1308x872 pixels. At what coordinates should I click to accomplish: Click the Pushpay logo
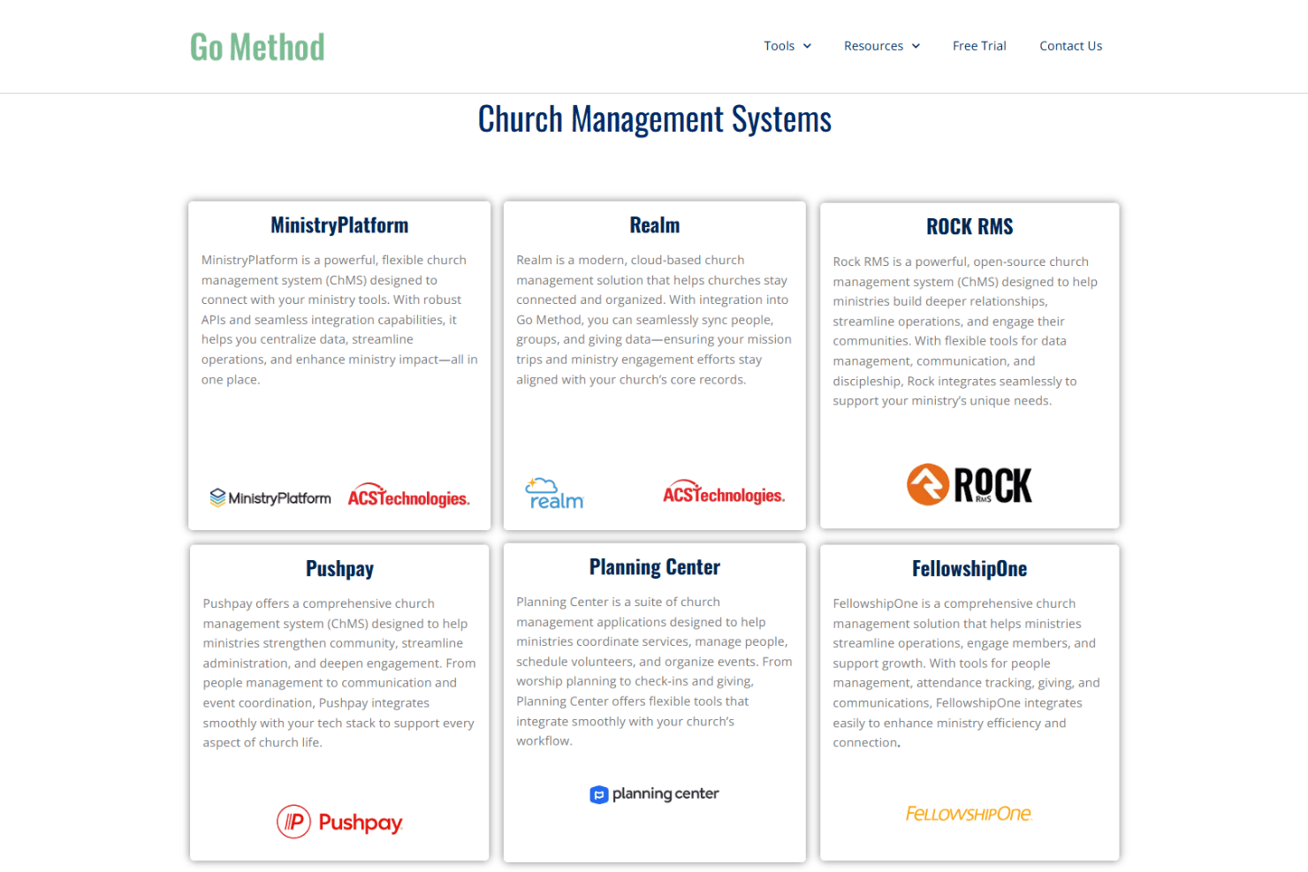click(339, 822)
